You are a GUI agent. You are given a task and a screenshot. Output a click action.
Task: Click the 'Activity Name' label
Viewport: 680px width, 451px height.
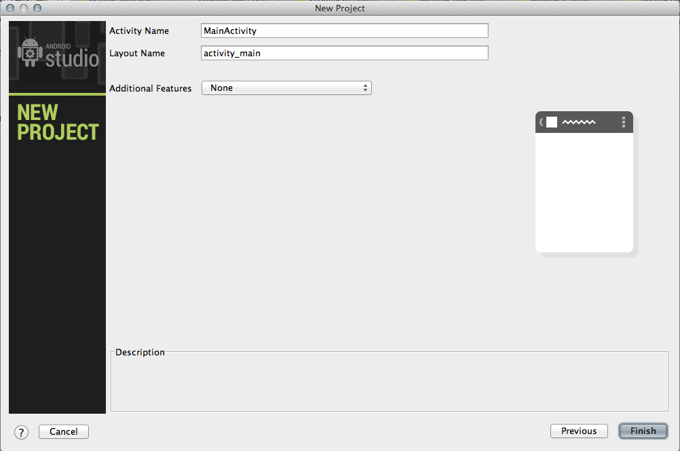click(138, 31)
